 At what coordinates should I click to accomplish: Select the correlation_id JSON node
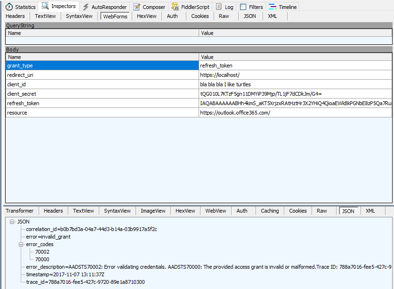tap(91, 229)
